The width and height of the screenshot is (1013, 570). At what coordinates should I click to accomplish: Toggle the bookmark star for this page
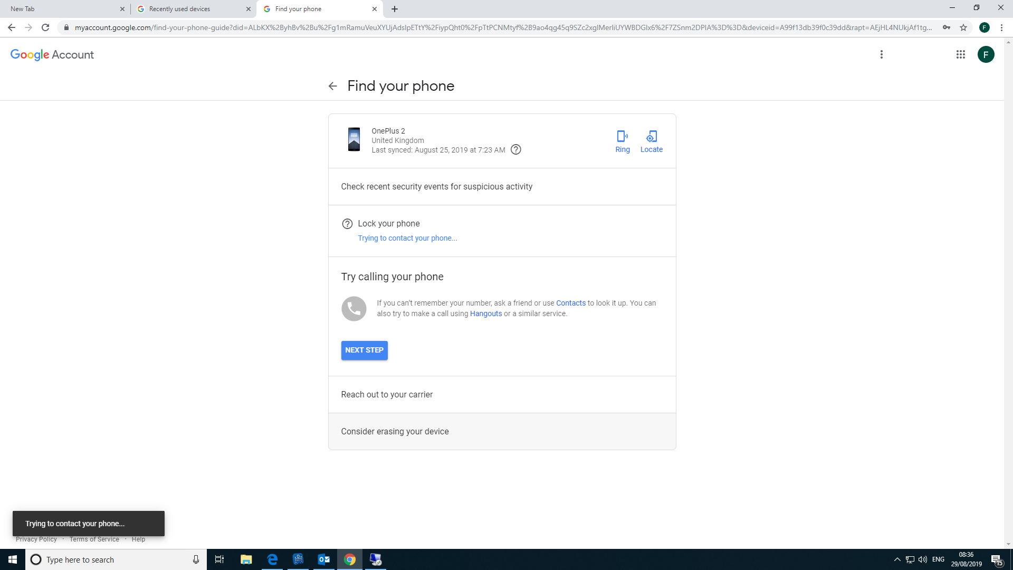point(962,28)
